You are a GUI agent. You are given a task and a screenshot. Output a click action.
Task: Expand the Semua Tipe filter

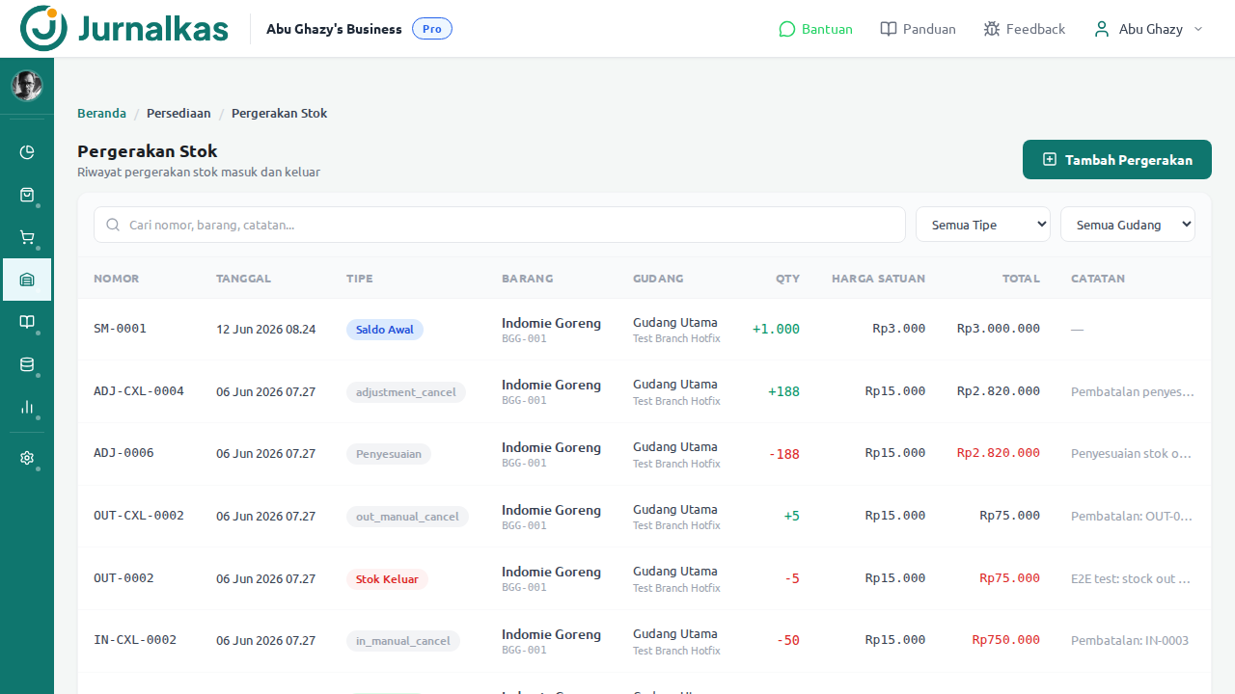tap(983, 225)
